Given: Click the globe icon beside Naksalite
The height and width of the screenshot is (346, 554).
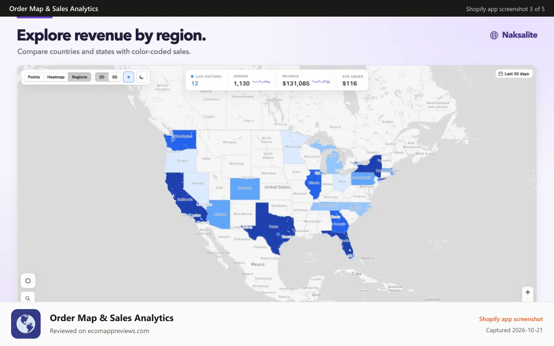Looking at the screenshot, I should pyautogui.click(x=494, y=35).
